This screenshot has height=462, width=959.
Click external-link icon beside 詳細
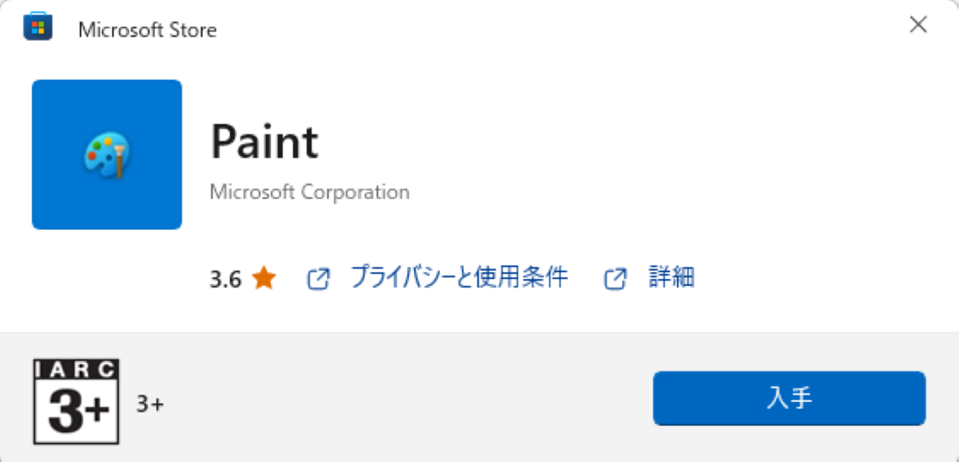pos(614,279)
